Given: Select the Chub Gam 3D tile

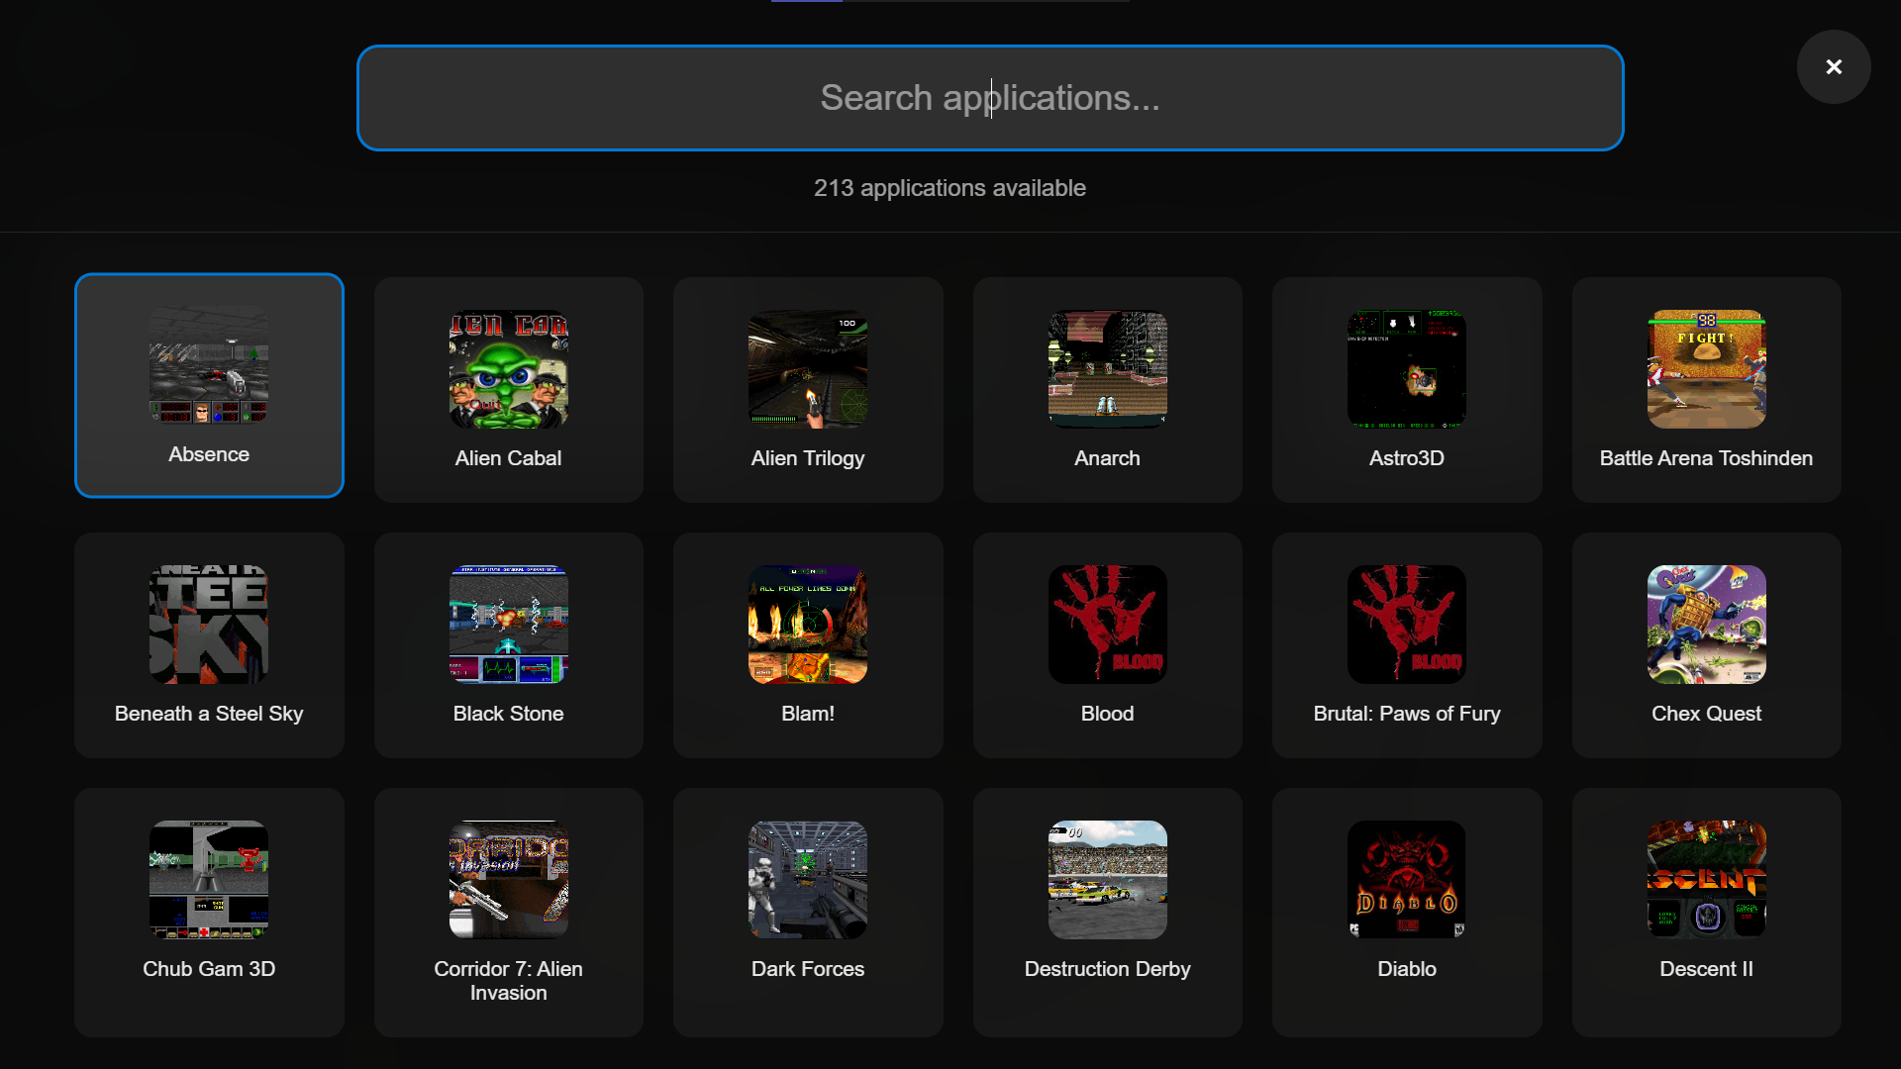Looking at the screenshot, I should (209, 912).
